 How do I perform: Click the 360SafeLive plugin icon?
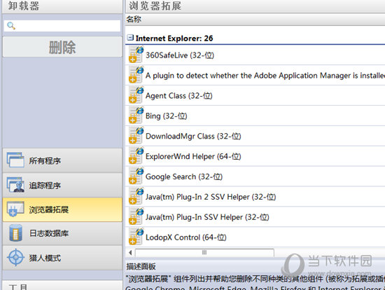(136, 55)
